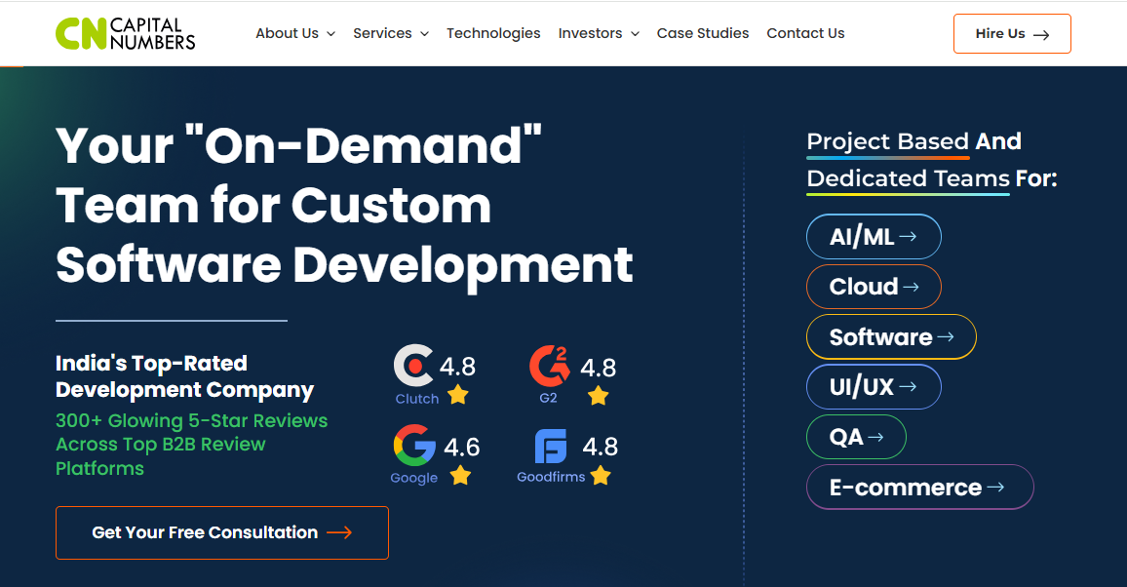Click the 'Dedicated Teams For:' heading
Image resolution: width=1127 pixels, height=587 pixels.
tap(932, 178)
